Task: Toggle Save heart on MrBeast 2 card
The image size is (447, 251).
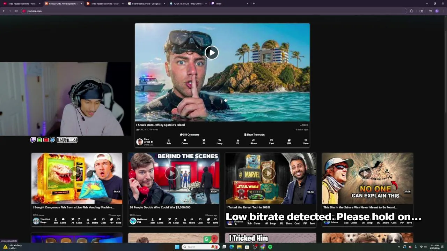Action: pos(215,221)
